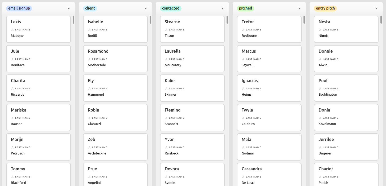Click the text field icon in Lexis card
The width and height of the screenshot is (386, 186).
pos(12,30)
